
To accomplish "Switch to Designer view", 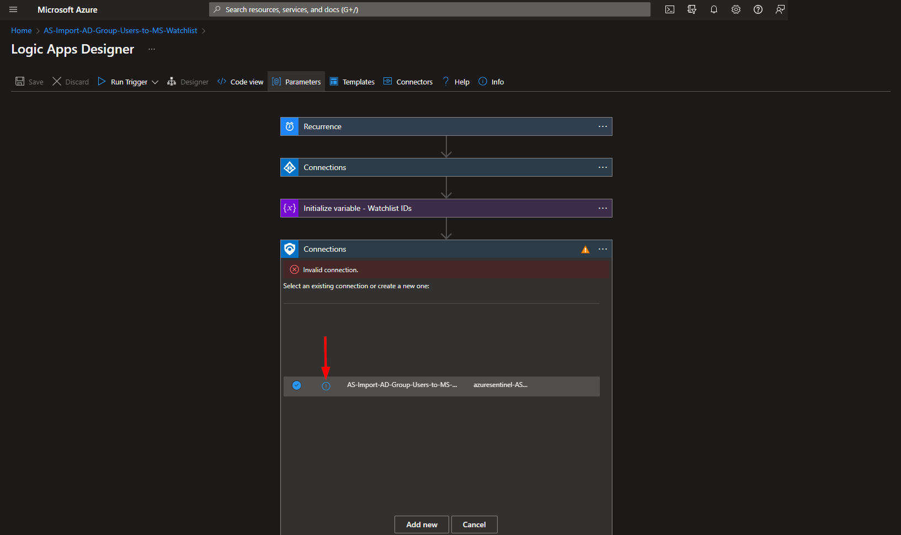I will [188, 82].
